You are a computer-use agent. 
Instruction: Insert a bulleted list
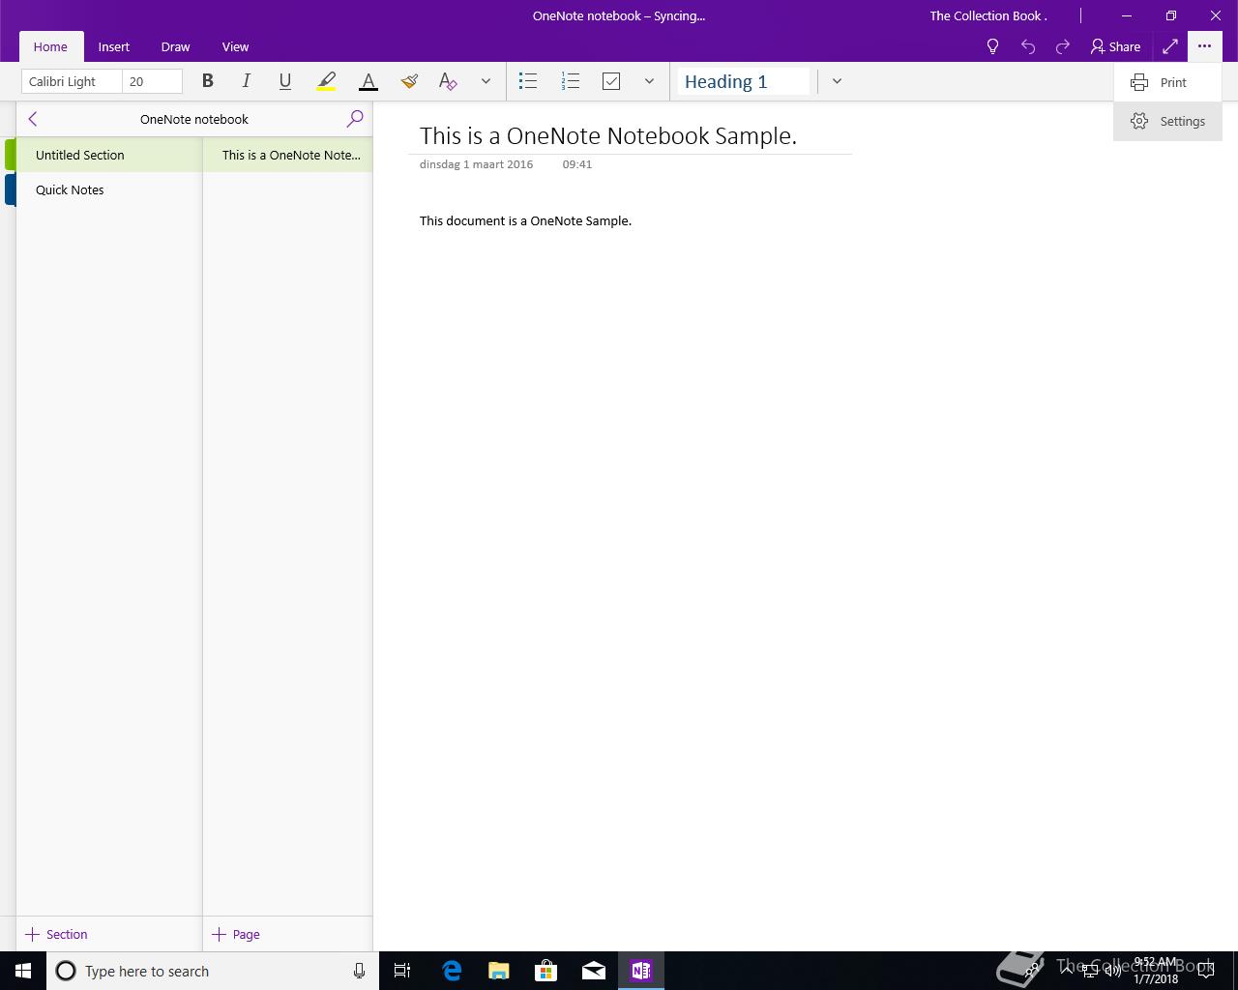tap(528, 81)
